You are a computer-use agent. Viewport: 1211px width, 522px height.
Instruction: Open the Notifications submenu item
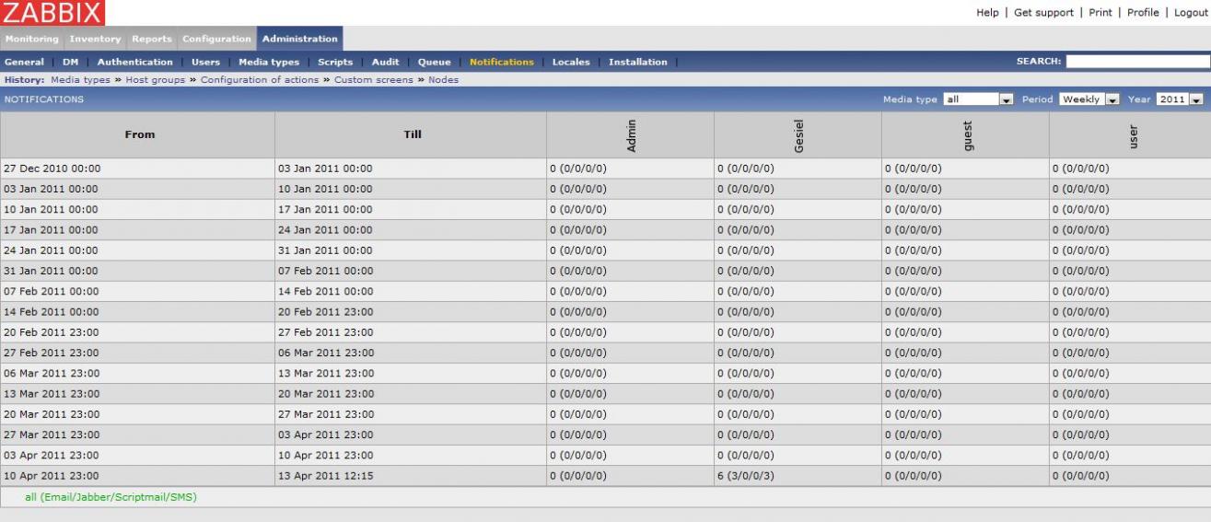(x=501, y=62)
